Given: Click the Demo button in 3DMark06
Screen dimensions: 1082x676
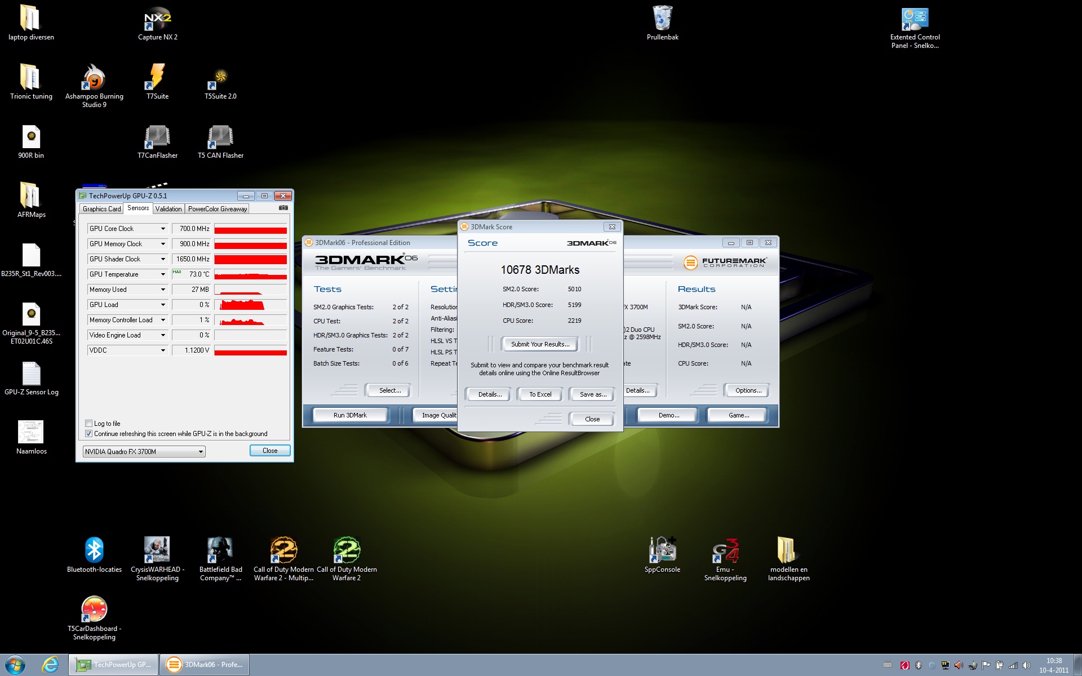Looking at the screenshot, I should tap(668, 415).
